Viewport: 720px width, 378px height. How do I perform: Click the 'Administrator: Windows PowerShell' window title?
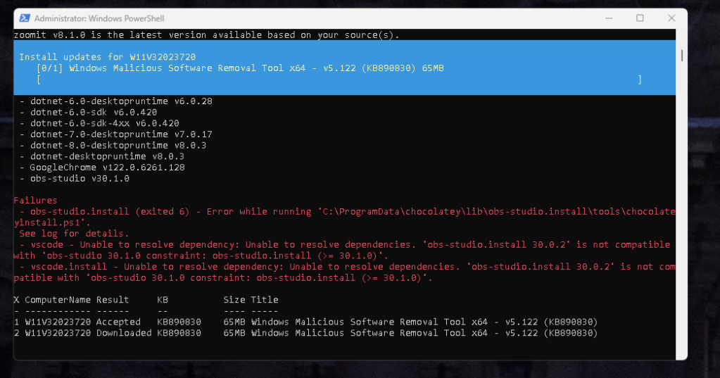point(99,18)
